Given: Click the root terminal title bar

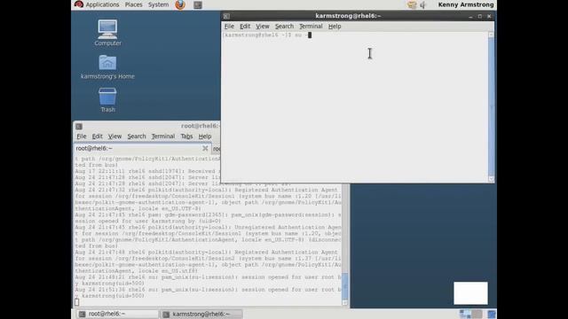Looking at the screenshot, I should 146,126.
